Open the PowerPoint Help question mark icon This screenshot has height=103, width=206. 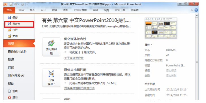coord(196,10)
